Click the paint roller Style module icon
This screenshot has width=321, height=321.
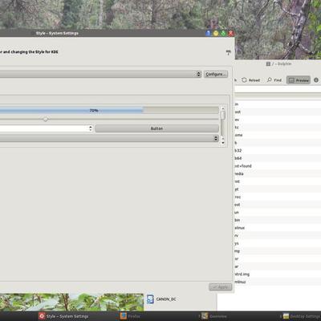point(228,52)
